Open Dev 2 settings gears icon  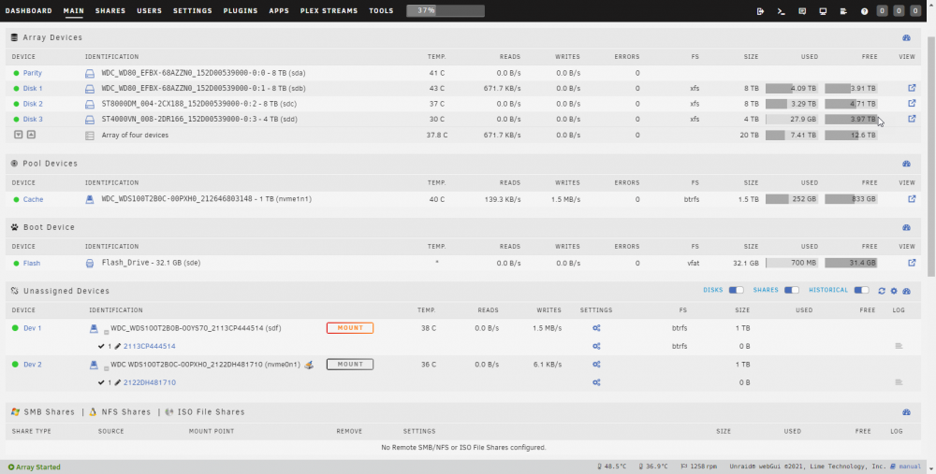(x=595, y=365)
